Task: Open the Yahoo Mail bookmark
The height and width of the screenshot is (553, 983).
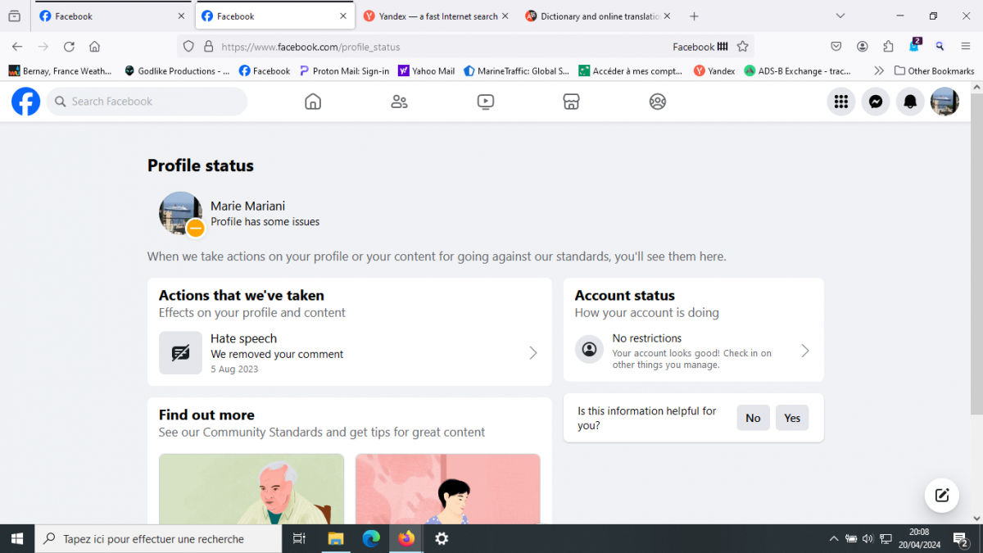Action: click(x=426, y=71)
